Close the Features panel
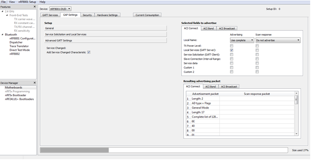This screenshot has height=160, width=311. point(35,7)
